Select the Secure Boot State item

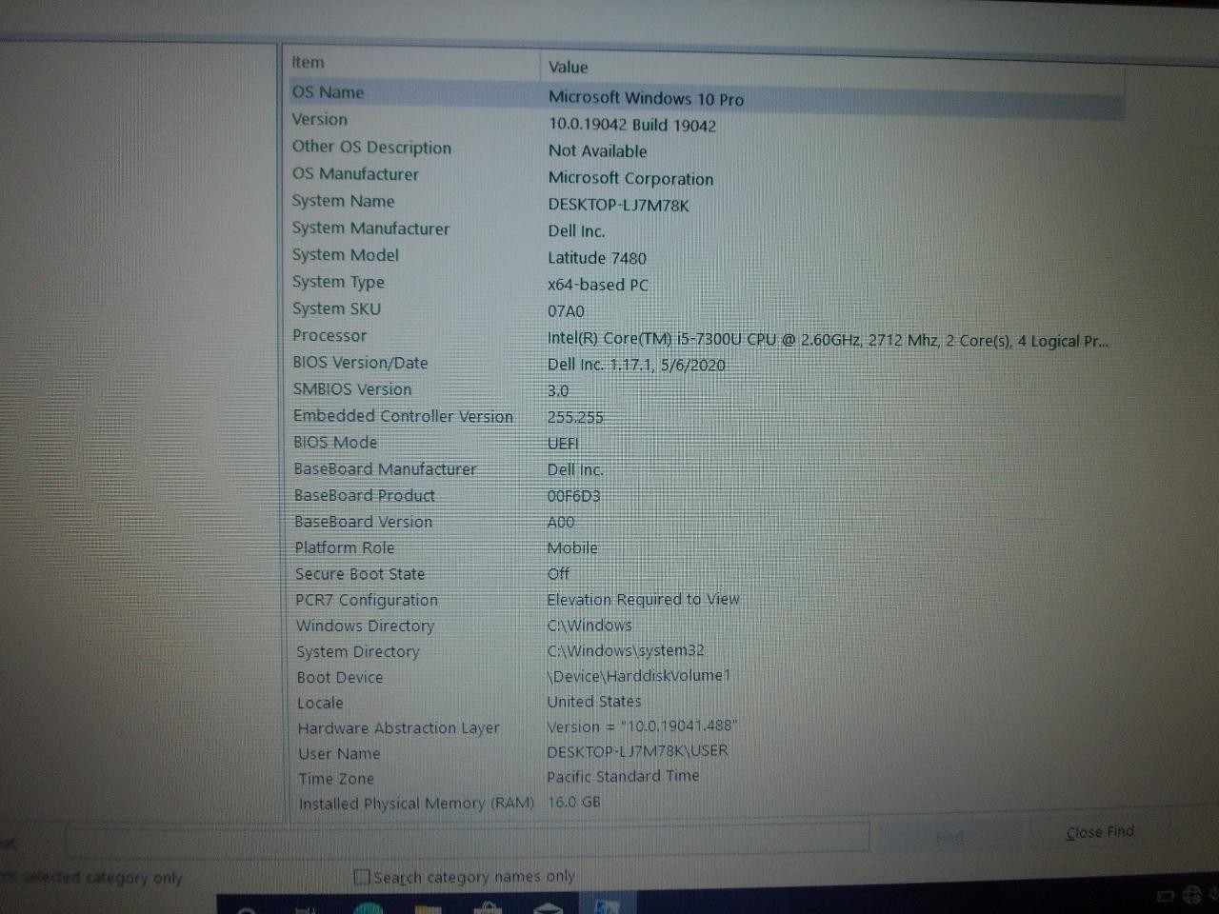pyautogui.click(x=360, y=574)
